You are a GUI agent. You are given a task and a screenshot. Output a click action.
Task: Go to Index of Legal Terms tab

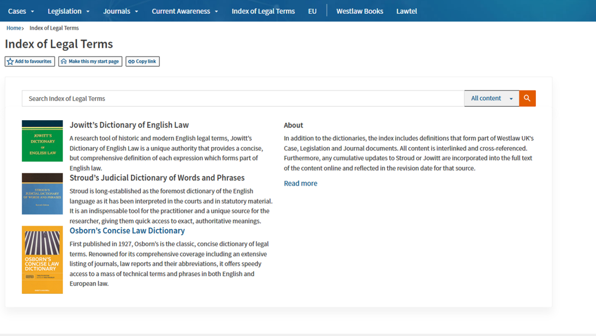tap(263, 11)
